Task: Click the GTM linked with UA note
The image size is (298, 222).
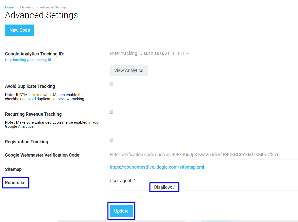Action: [x=45, y=97]
